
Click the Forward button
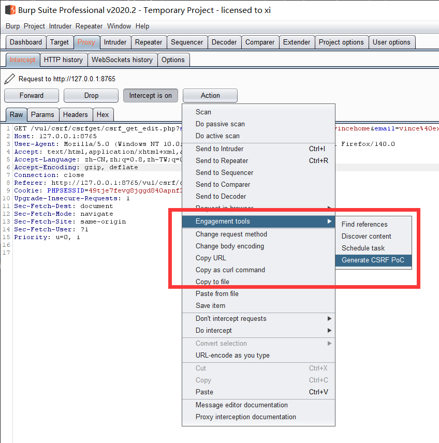[32, 96]
